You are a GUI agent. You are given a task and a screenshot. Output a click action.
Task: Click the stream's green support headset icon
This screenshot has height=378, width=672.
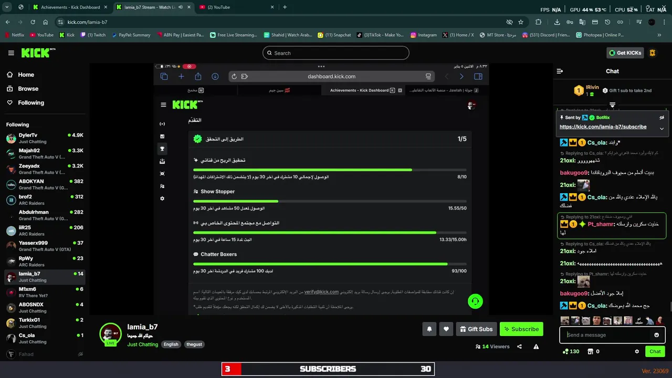pos(475,301)
